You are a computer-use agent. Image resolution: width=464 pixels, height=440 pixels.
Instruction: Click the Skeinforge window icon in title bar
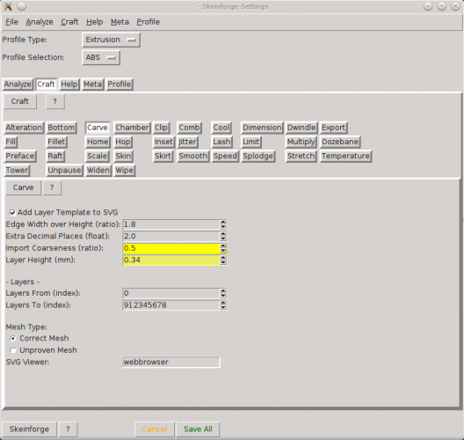8,6
